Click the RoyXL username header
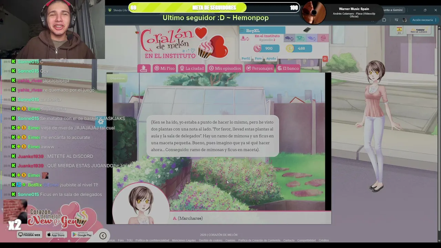Image resolution: width=441 pixels, height=248 pixels. tap(253, 31)
